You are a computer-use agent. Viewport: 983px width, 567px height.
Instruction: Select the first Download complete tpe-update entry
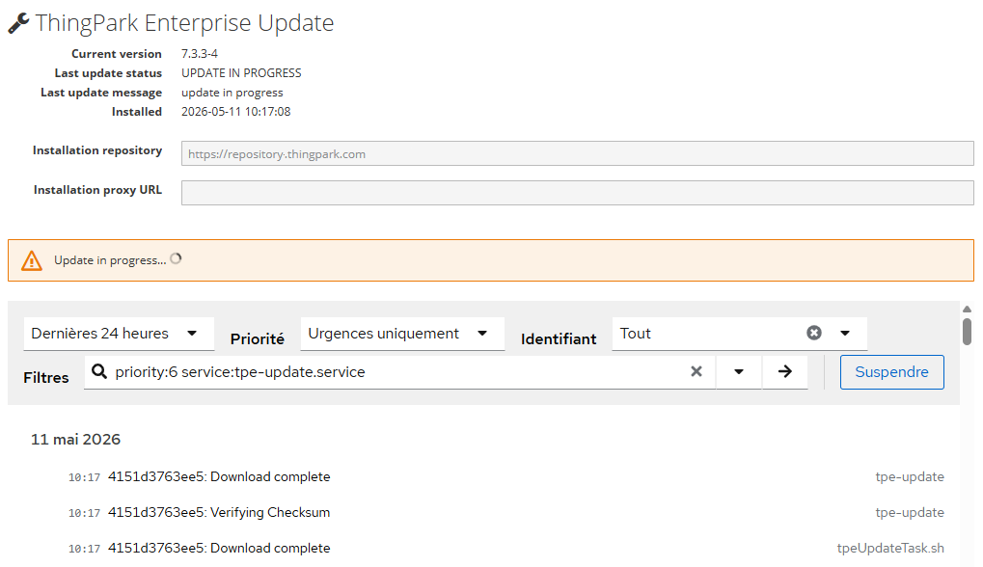[505, 476]
